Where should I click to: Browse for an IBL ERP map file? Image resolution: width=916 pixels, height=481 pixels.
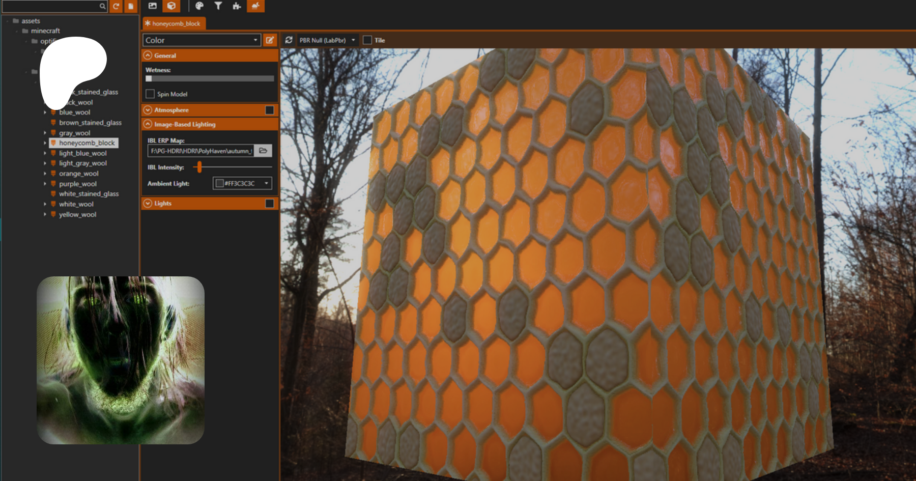tap(263, 151)
